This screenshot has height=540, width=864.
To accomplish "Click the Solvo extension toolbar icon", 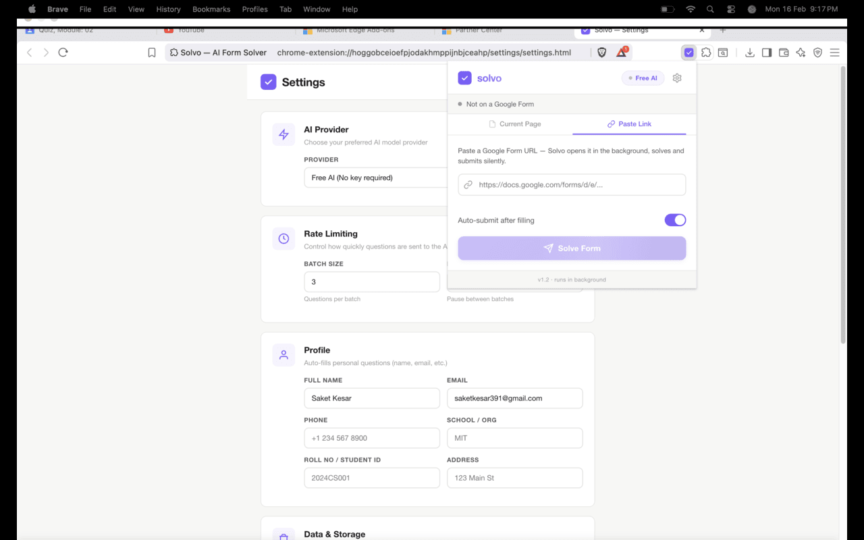I will [688, 53].
